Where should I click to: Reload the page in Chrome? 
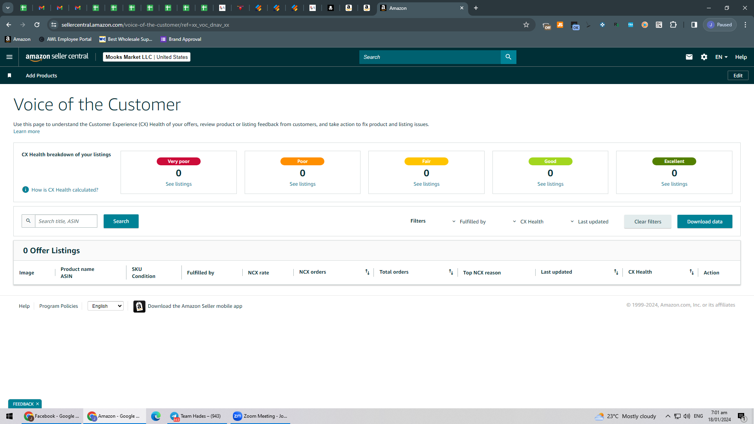tap(37, 25)
